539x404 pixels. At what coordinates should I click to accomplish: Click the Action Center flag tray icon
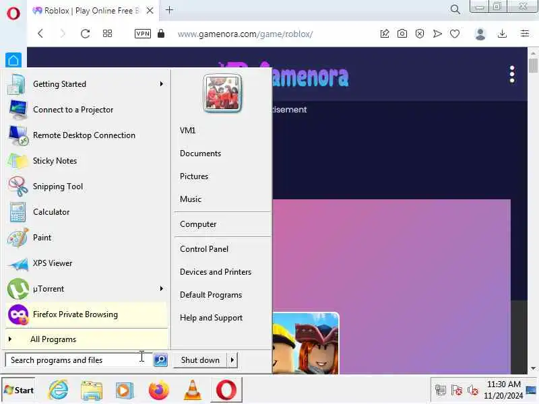(x=457, y=390)
